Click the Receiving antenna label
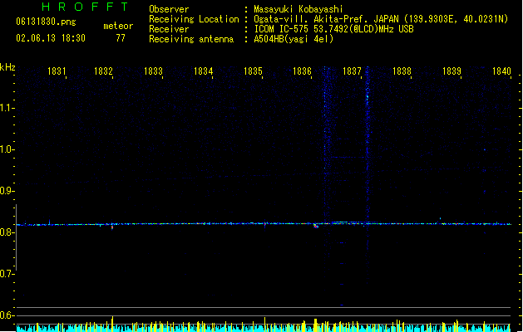This screenshot has width=523, height=332. point(191,39)
